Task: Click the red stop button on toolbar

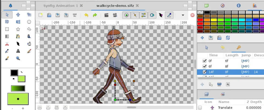Action: (x=192, y=15)
